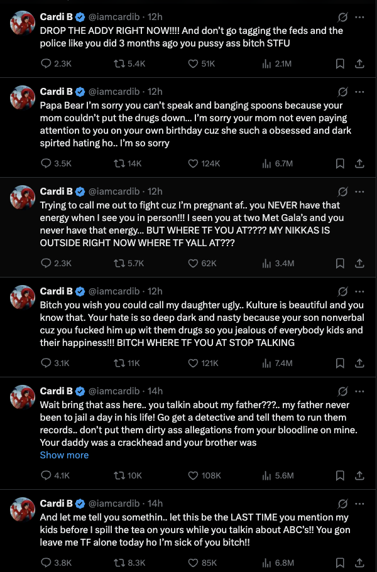The image size is (377, 572).
Task: Reply to the 'LAST TIME' tweet
Action: point(46,563)
